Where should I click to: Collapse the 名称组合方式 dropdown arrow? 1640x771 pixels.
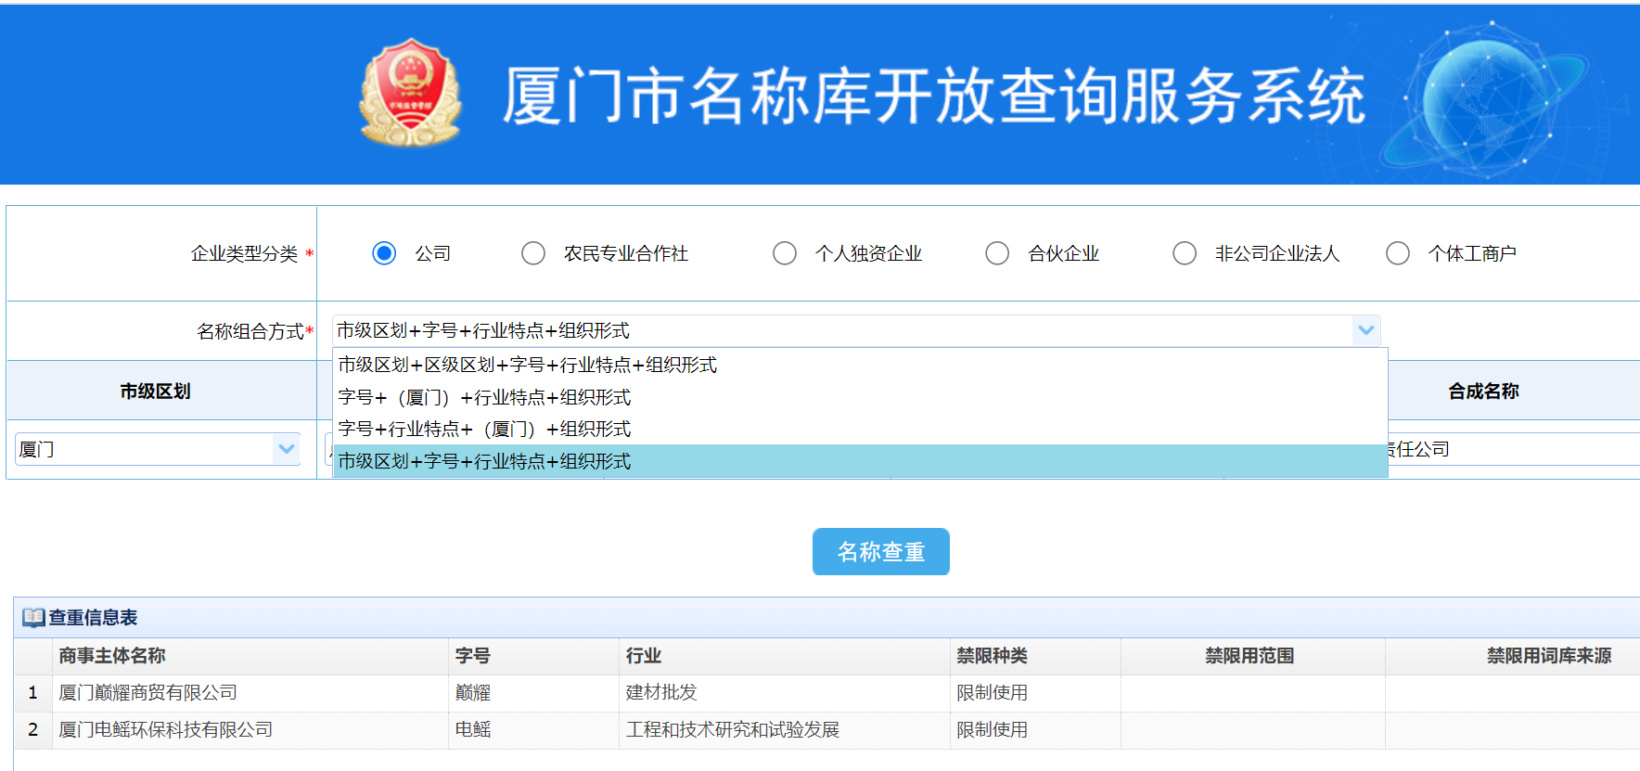coord(1366,330)
